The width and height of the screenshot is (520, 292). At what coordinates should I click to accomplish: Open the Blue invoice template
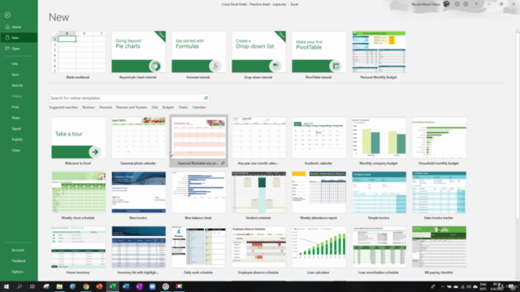tap(138, 196)
